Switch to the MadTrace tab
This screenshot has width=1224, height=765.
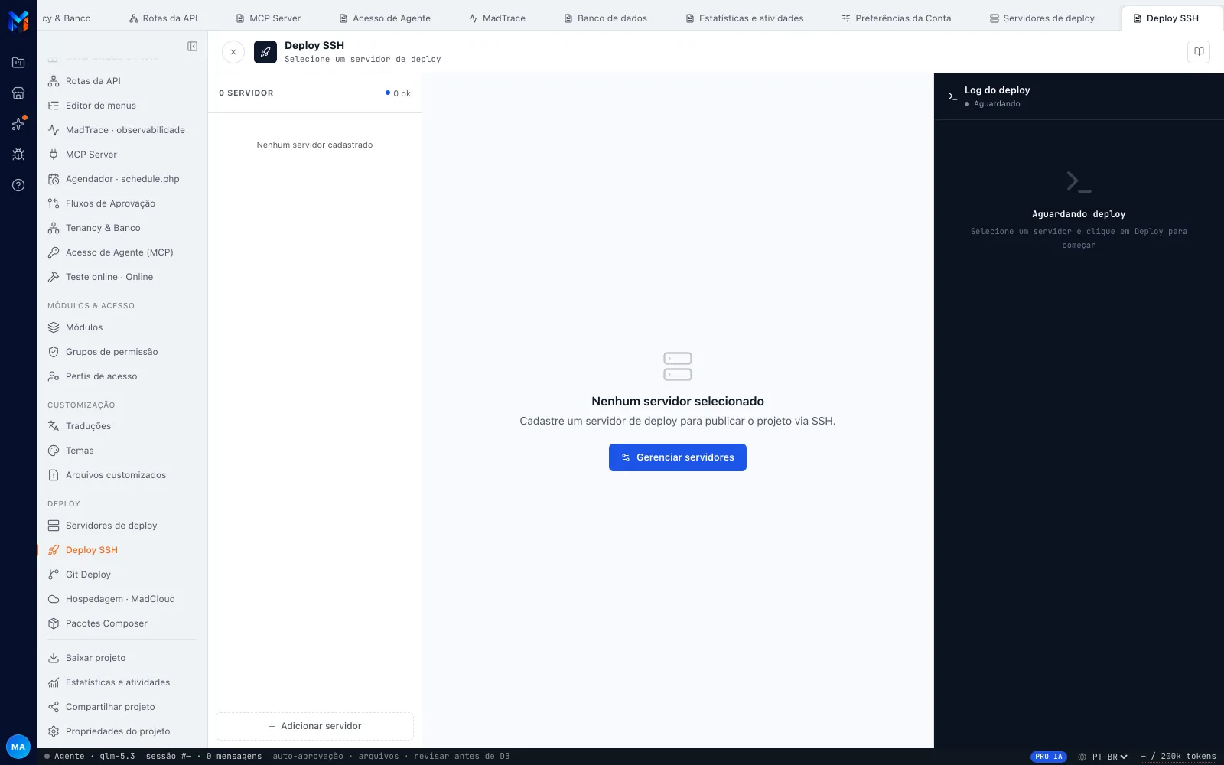click(x=497, y=18)
